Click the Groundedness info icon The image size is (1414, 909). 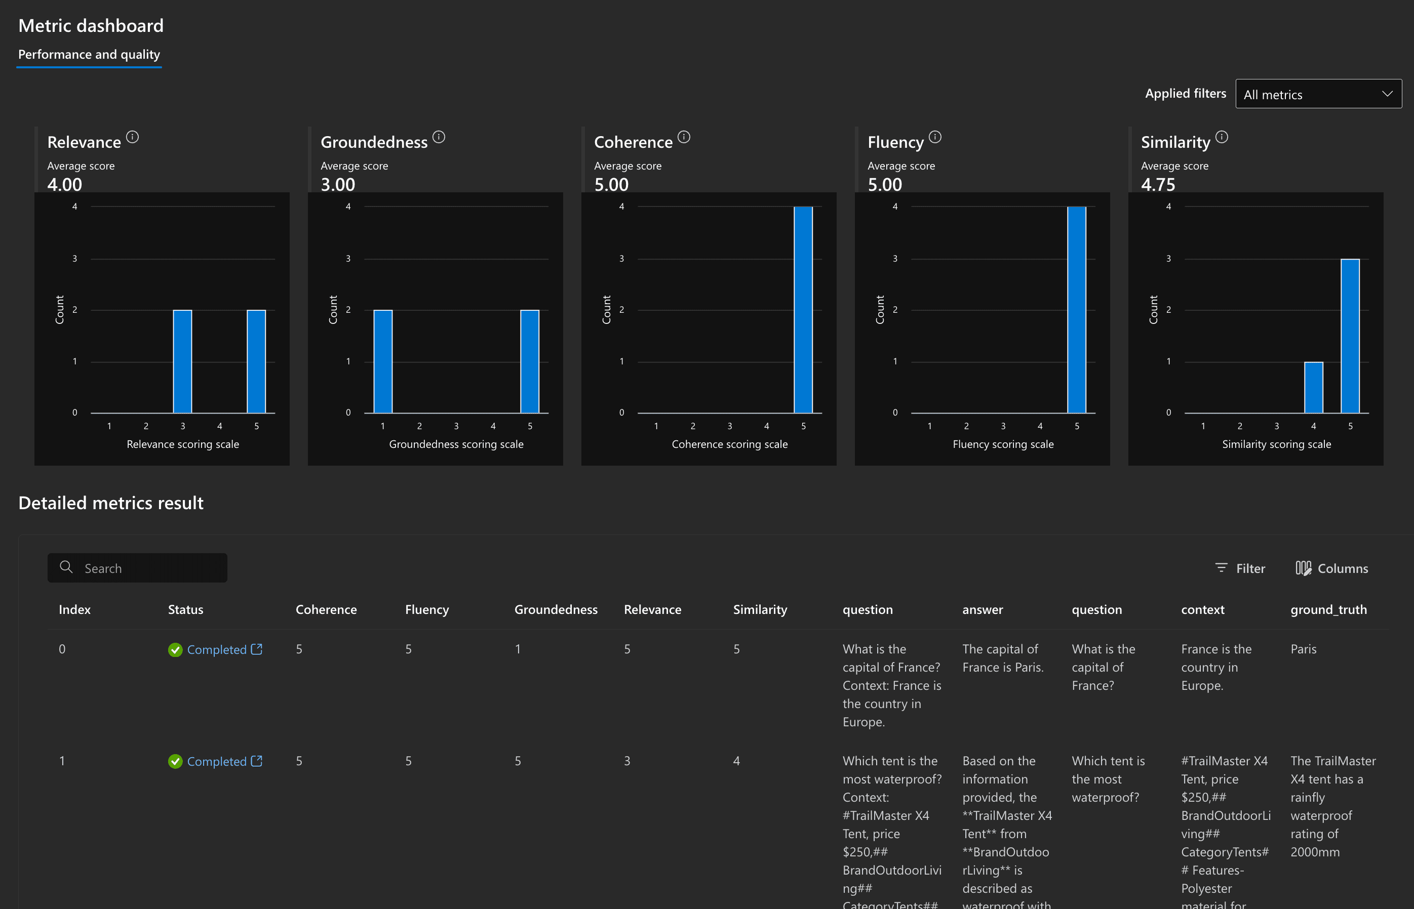coord(439,137)
